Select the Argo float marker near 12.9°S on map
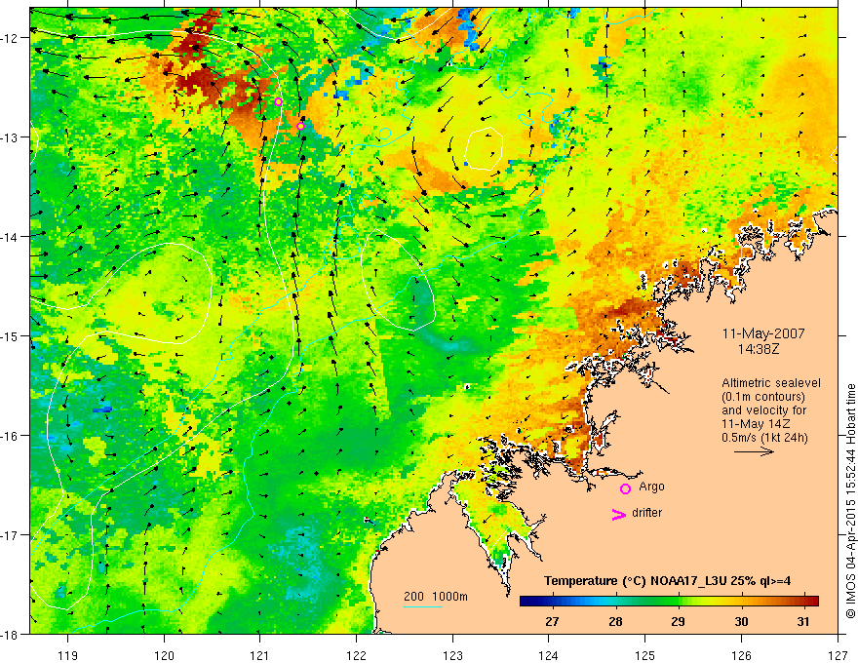The height and width of the screenshot is (663, 858). [x=300, y=127]
